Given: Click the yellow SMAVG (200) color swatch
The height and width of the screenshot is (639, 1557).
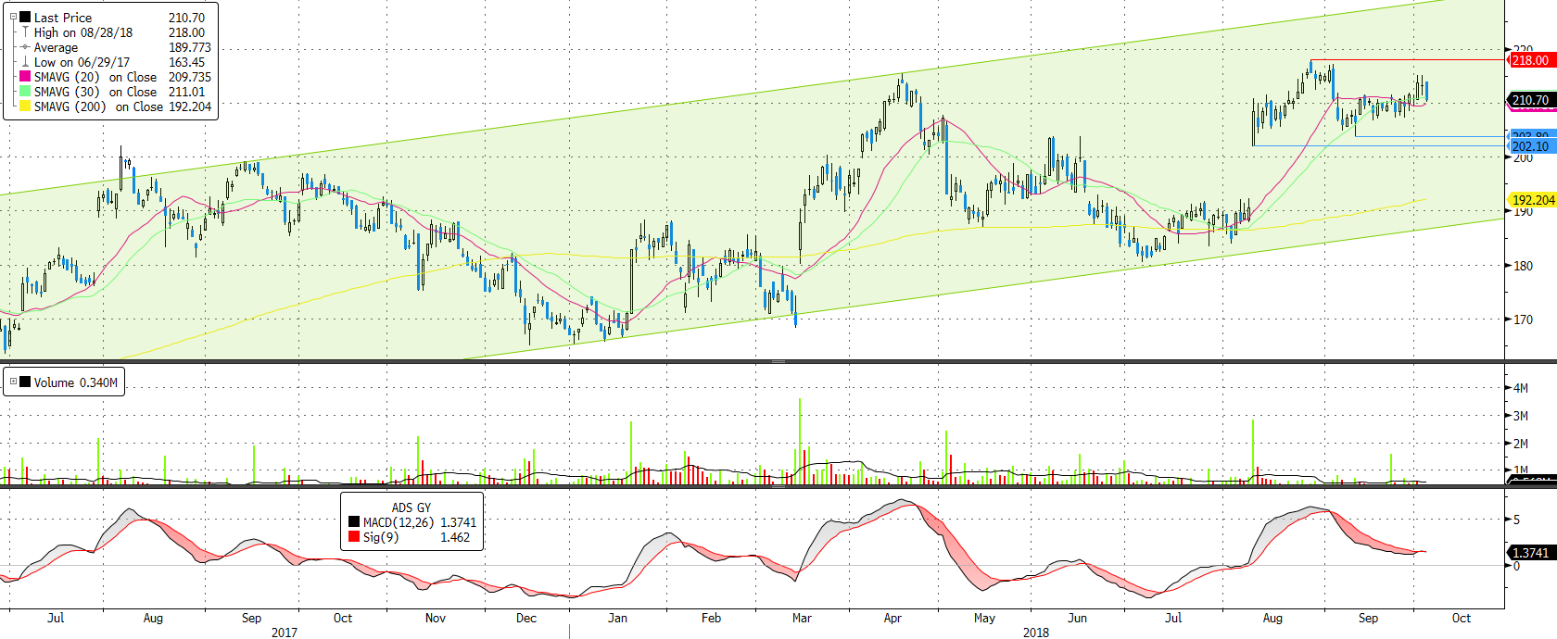Looking at the screenshot, I should (25, 106).
